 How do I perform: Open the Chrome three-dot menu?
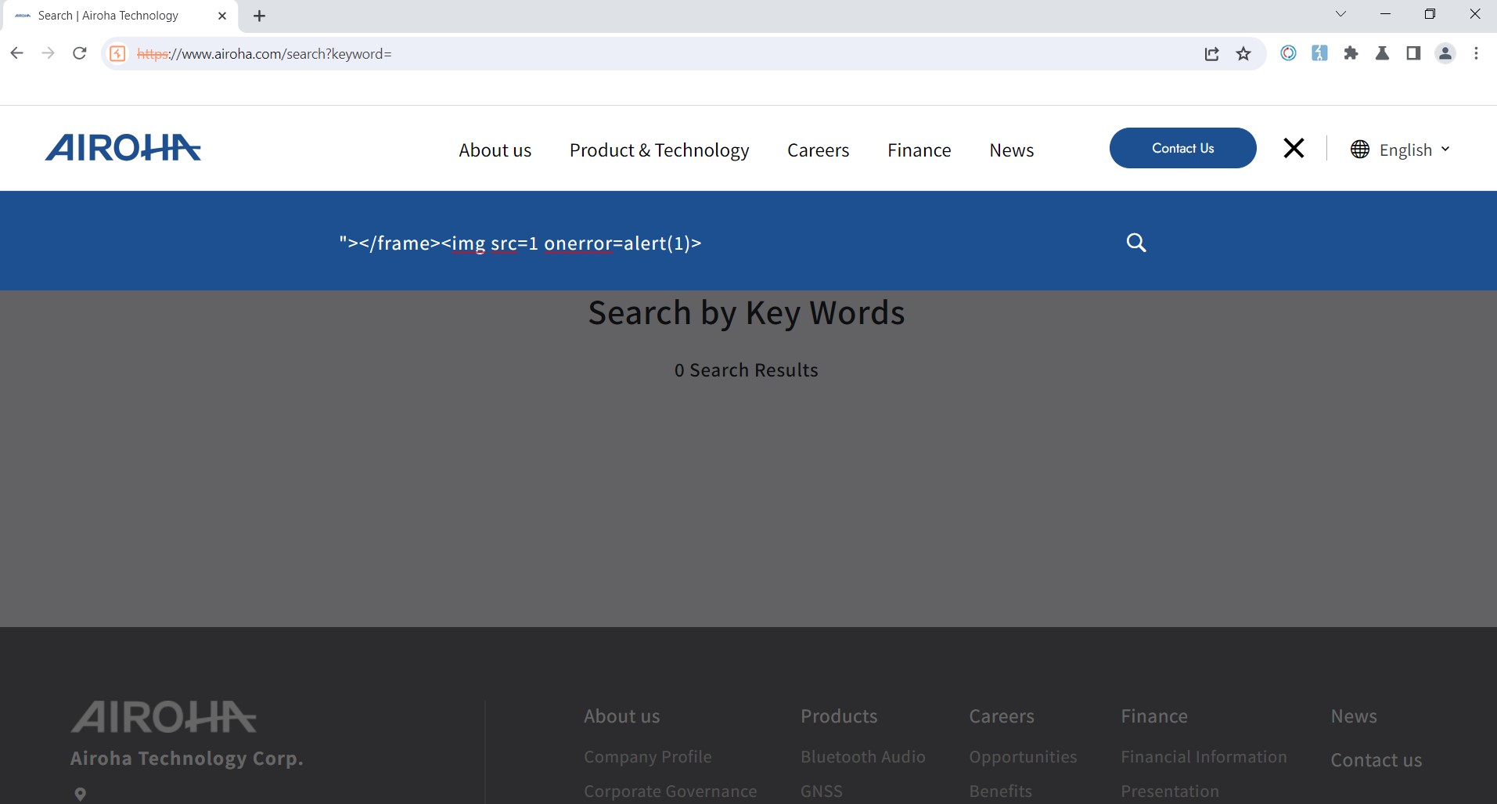1476,53
